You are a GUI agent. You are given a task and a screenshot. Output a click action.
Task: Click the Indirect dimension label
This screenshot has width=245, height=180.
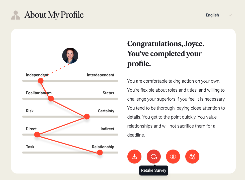coord(107,129)
